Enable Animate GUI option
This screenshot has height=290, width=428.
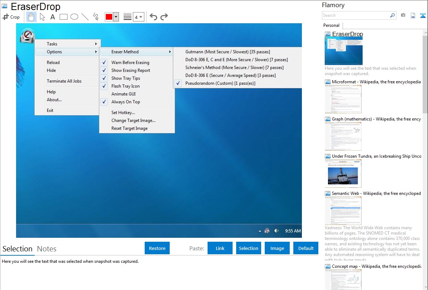(136, 94)
